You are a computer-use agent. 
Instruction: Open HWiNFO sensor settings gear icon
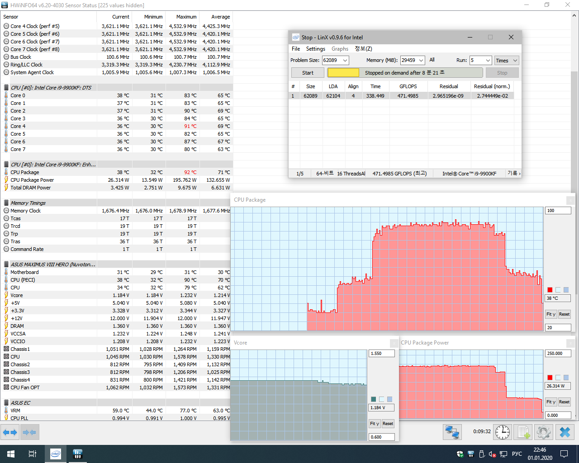point(544,432)
